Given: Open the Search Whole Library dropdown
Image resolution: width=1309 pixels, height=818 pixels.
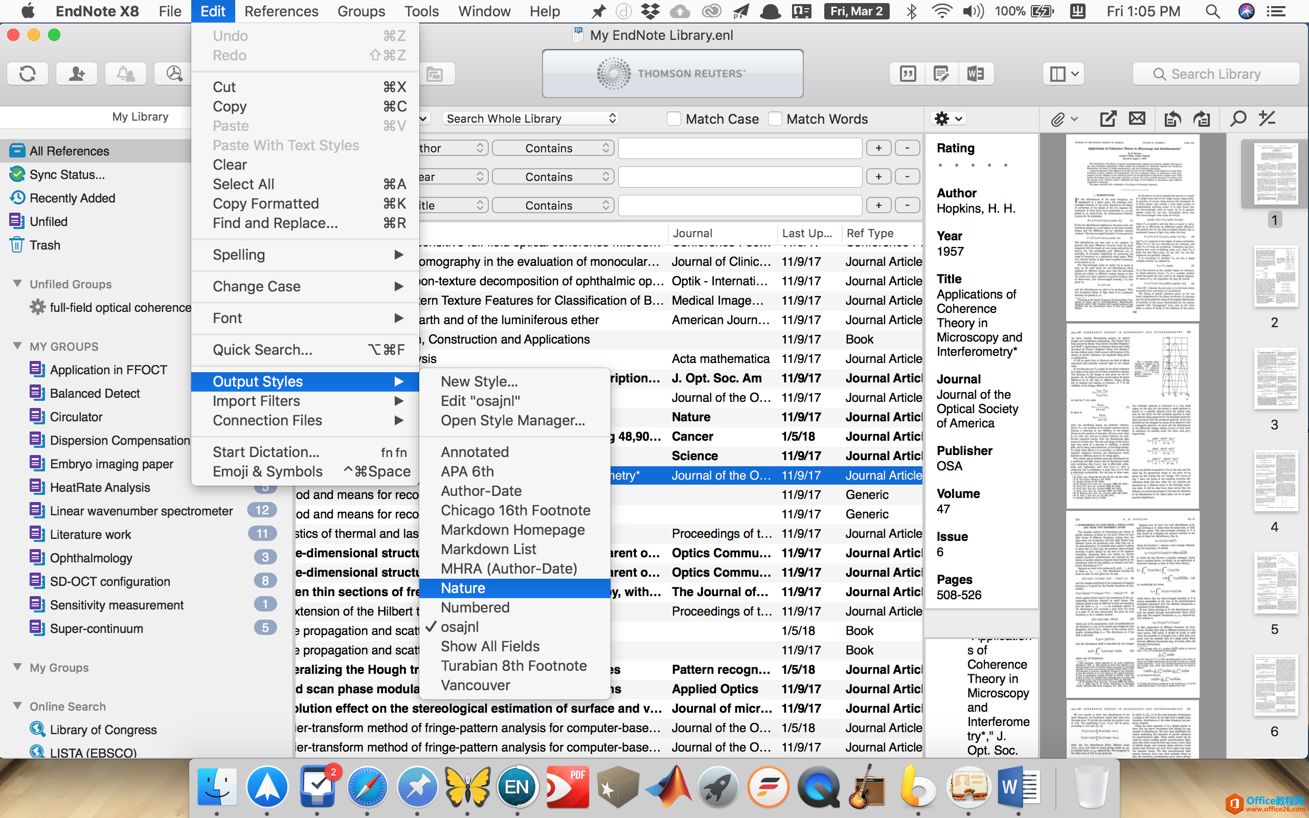Looking at the screenshot, I should tap(530, 119).
